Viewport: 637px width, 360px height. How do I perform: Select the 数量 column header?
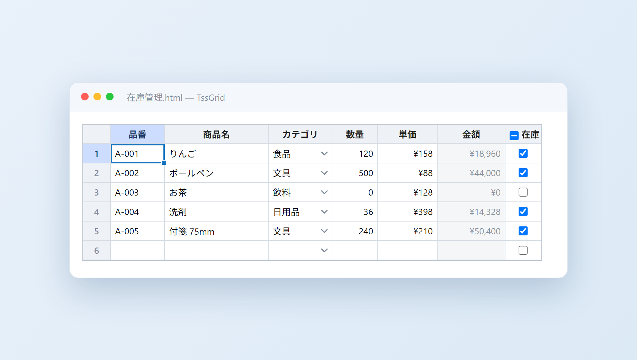[x=355, y=134]
